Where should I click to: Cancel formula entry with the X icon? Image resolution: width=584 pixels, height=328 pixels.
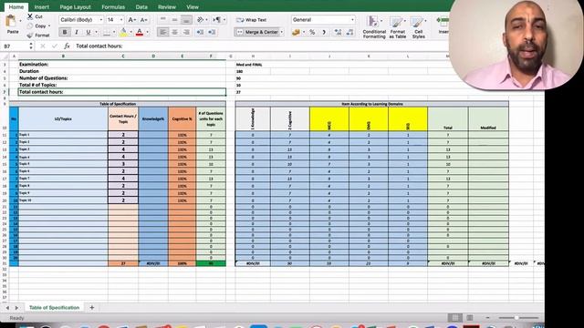click(43, 46)
